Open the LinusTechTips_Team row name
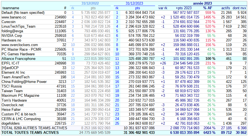The height and width of the screenshot is (136, 248). (x=18, y=26)
